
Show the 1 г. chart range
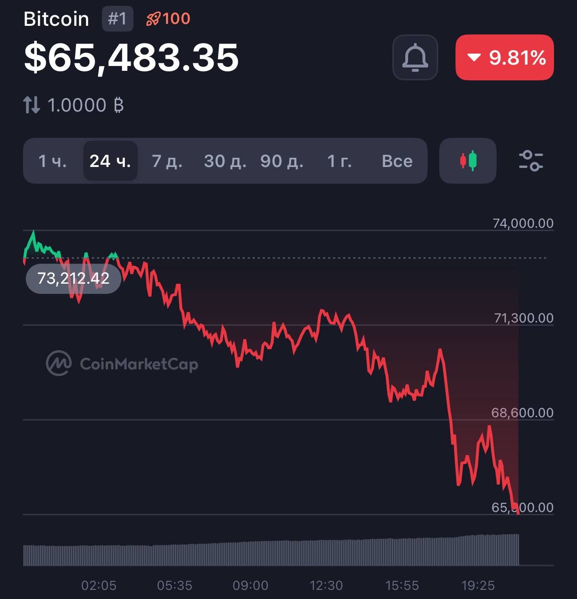pos(340,161)
